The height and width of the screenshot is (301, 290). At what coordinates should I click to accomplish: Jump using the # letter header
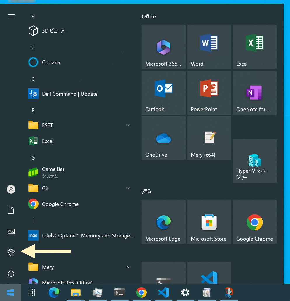pyautogui.click(x=33, y=16)
